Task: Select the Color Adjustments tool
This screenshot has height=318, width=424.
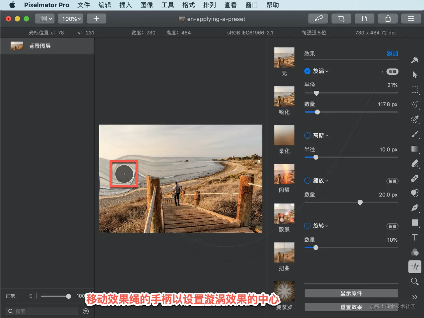Action: pyautogui.click(x=415, y=252)
